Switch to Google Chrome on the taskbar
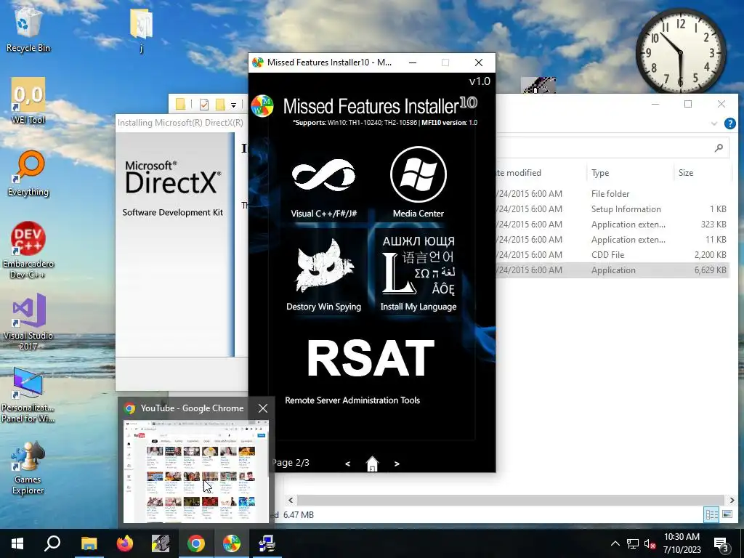744x558 pixels. [196, 543]
